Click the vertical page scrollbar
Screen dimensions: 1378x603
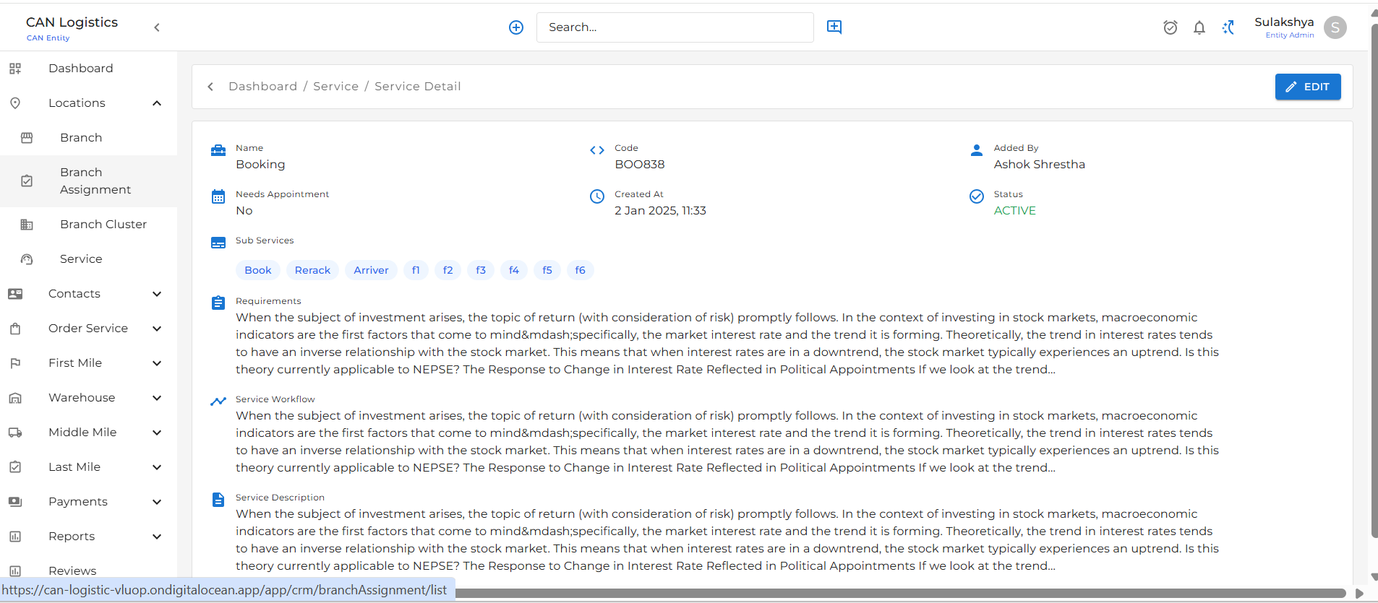pyautogui.click(x=1374, y=282)
